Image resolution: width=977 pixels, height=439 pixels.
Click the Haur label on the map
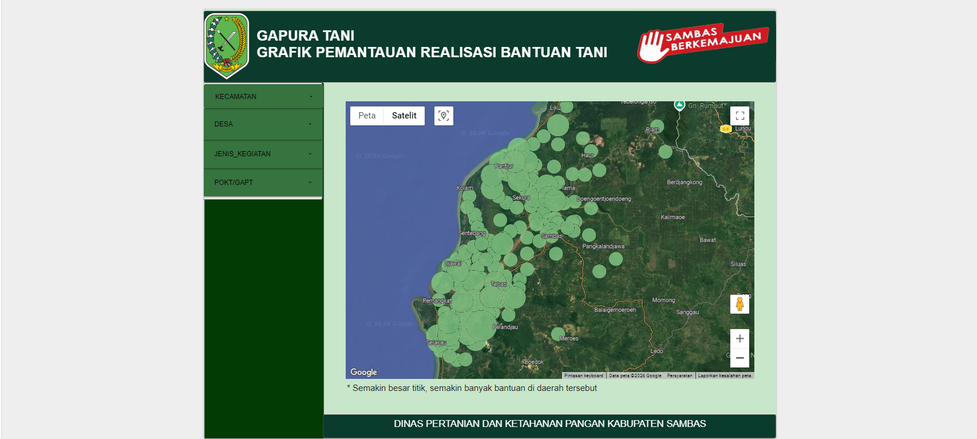588,155
